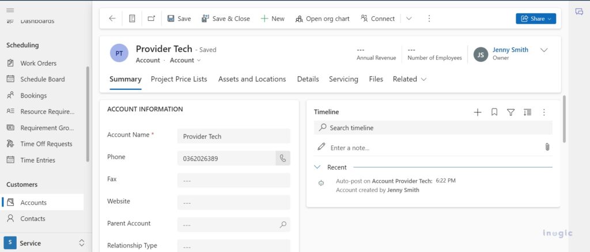Image resolution: width=590 pixels, height=252 pixels.
Task: Open the Related tab dropdown
Action: pos(409,79)
